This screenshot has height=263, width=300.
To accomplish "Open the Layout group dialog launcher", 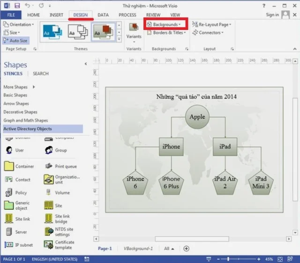I will (x=232, y=49).
